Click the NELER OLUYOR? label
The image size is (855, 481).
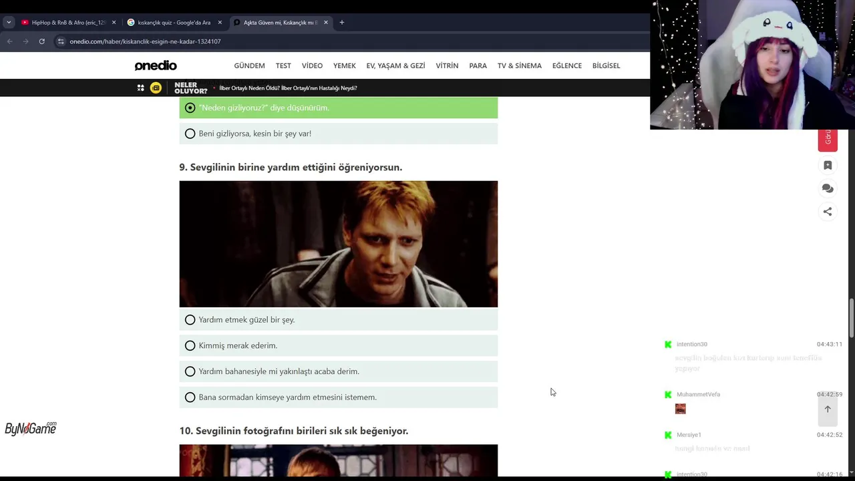point(190,88)
